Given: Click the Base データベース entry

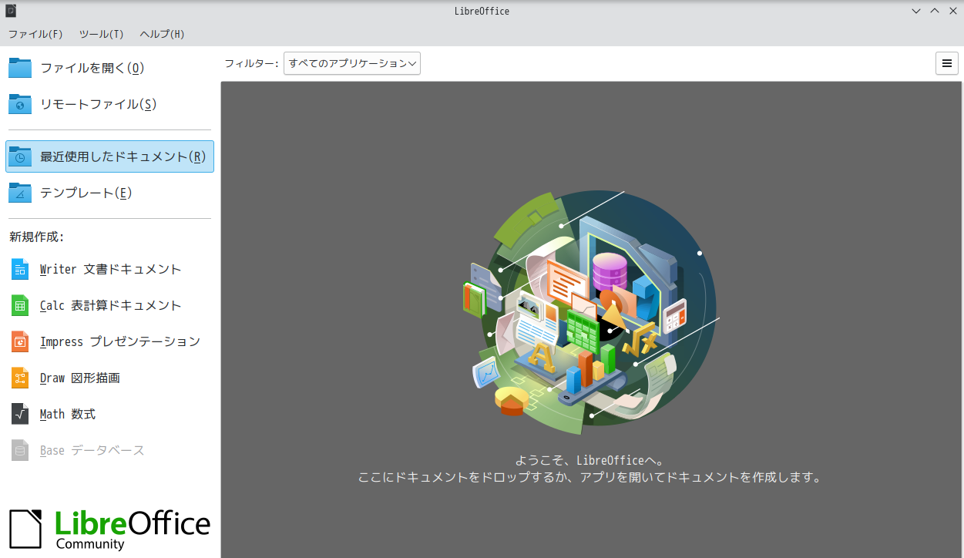Looking at the screenshot, I should (109, 450).
